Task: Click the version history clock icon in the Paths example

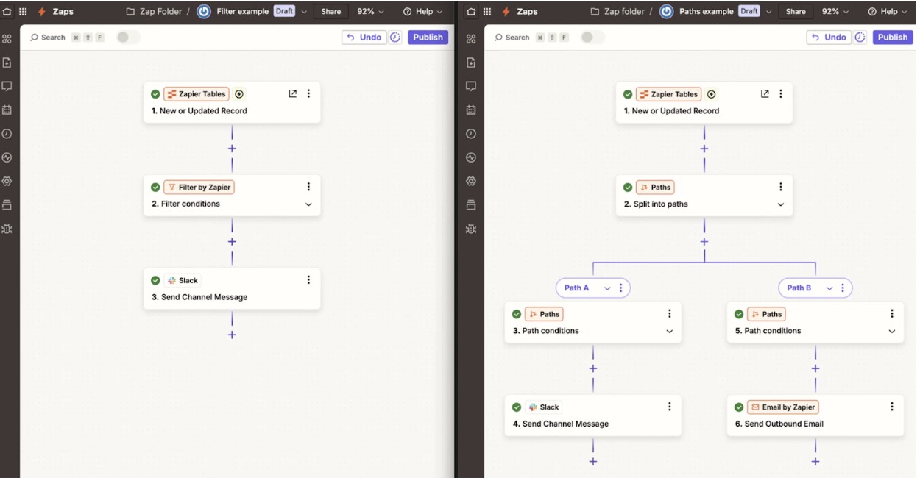Action: click(x=860, y=38)
